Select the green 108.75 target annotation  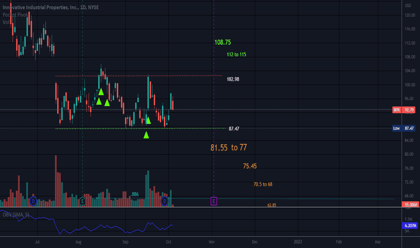(x=223, y=42)
